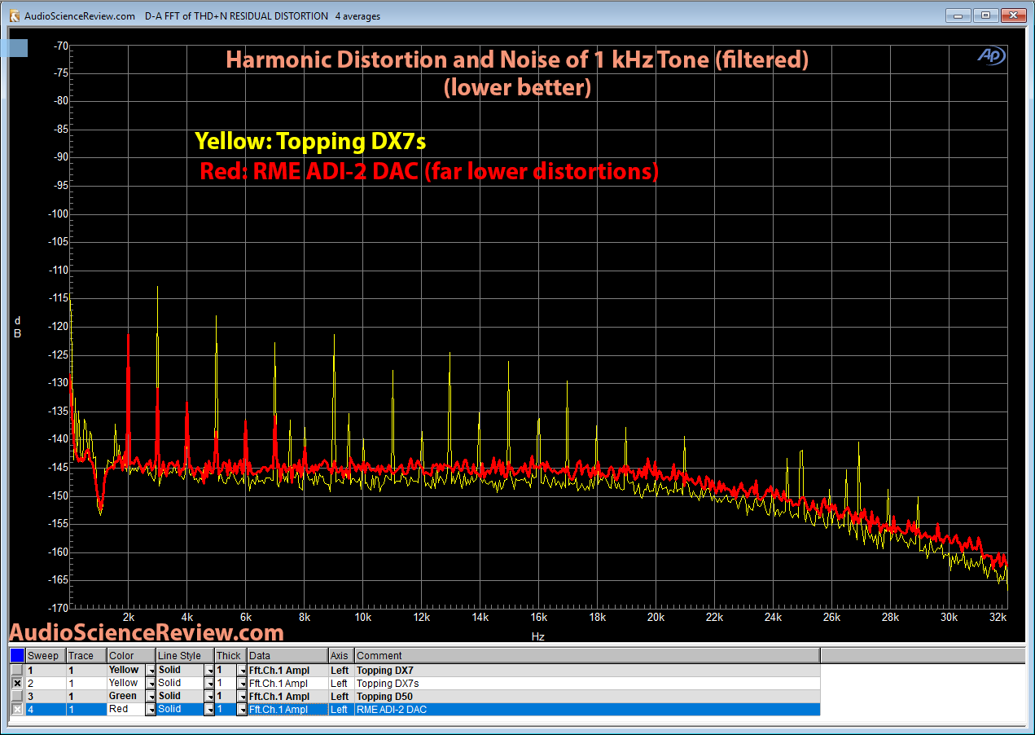Click the AP logo in graph corner
Image resolution: width=1035 pixels, height=735 pixels.
(992, 55)
